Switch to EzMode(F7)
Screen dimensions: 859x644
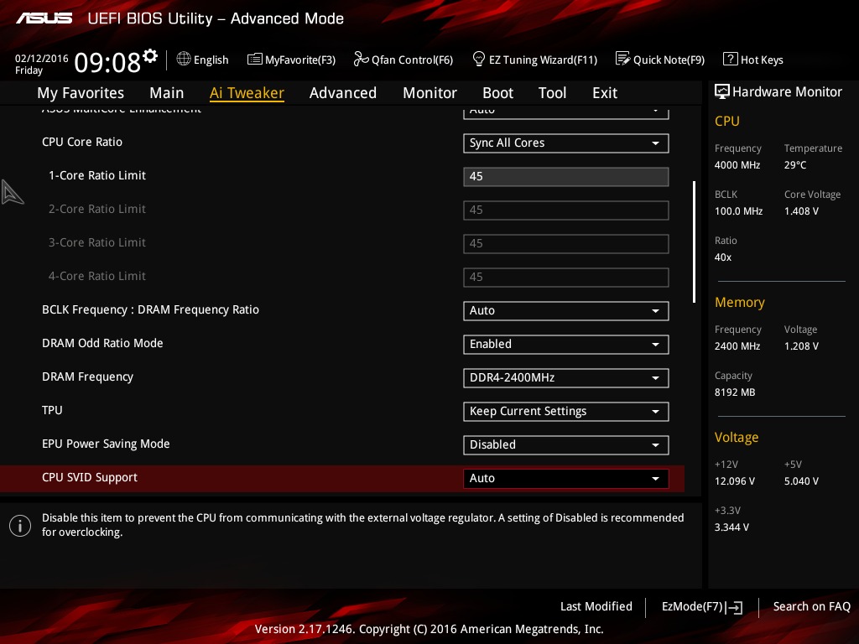click(x=702, y=607)
